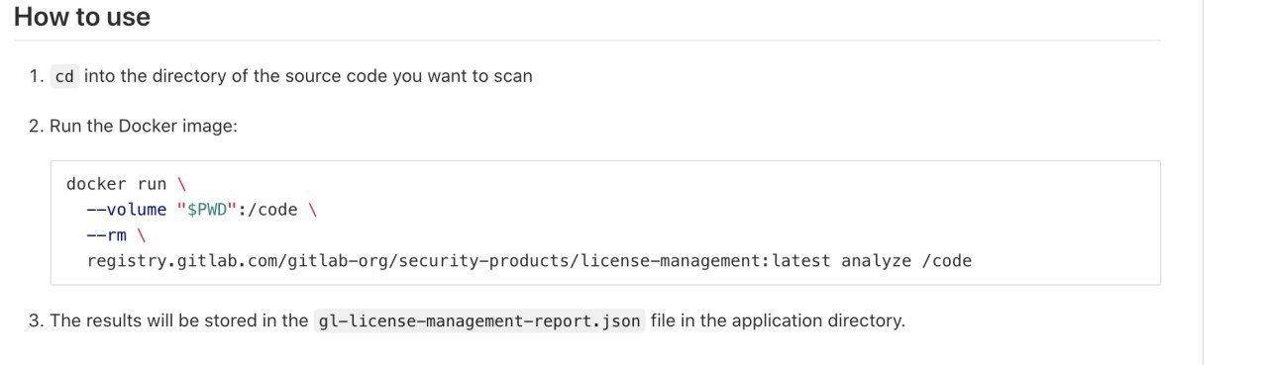Click the "docker run" command line
Image resolution: width=1268 pixels, height=365 pixels.
click(126, 184)
